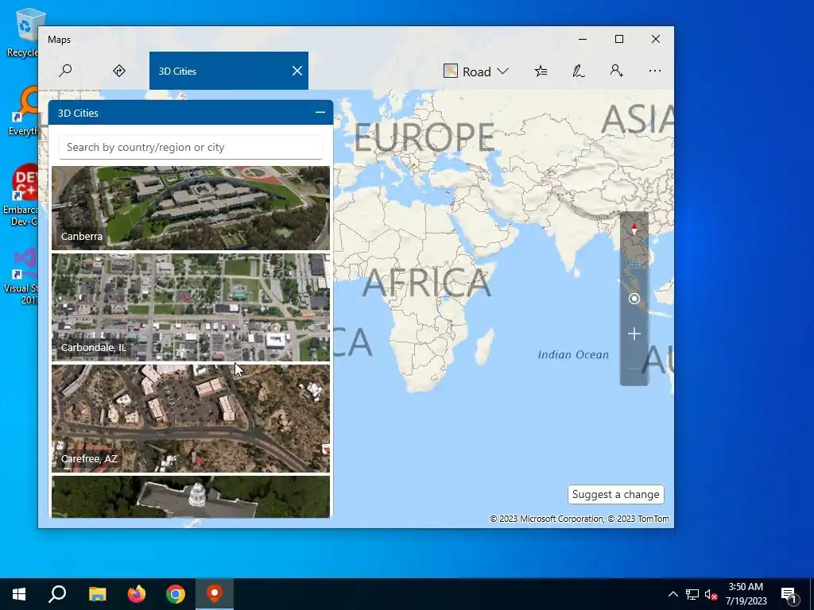The width and height of the screenshot is (814, 610).
Task: Select the Carefree, AZ thumbnail
Action: 191,419
